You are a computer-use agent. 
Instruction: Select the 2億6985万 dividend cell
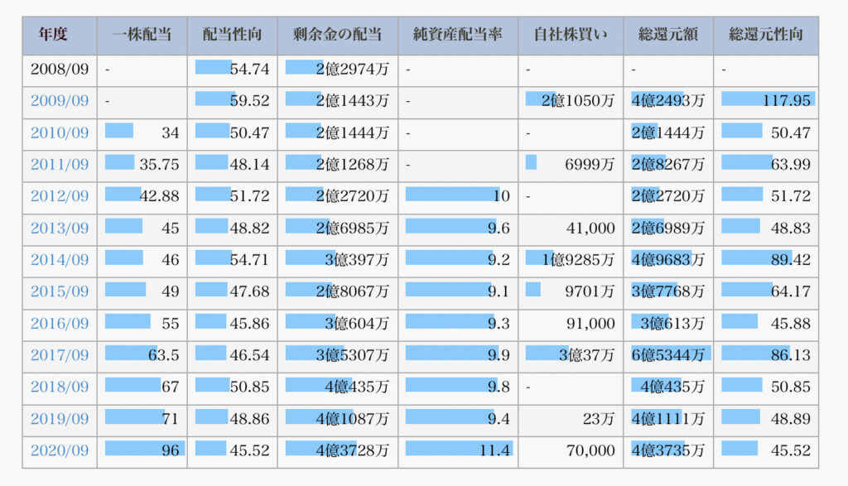coord(338,229)
